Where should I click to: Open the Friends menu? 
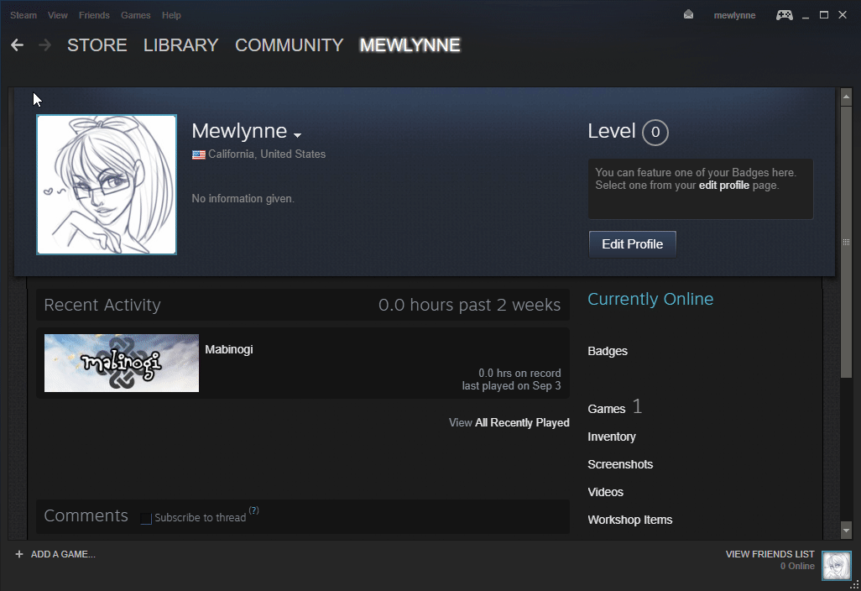coord(94,14)
